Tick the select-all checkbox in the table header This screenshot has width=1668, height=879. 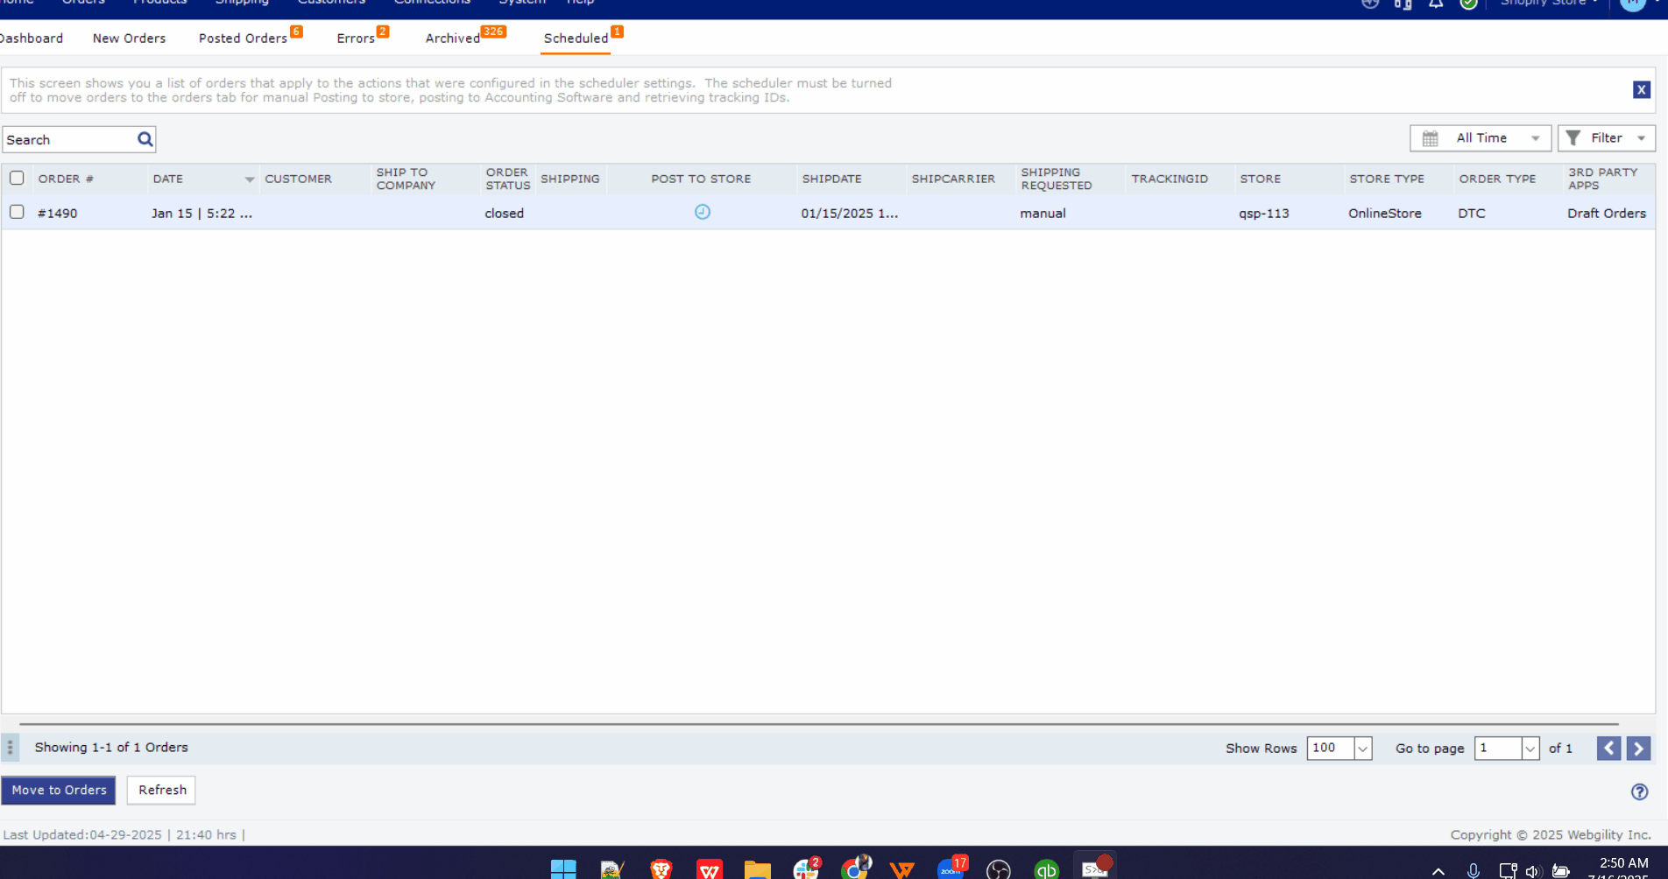[17, 178]
